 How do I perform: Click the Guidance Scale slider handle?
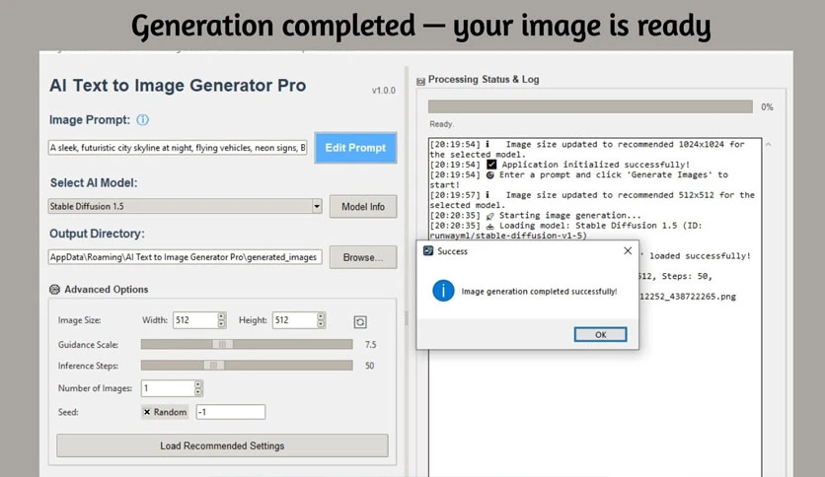(223, 344)
